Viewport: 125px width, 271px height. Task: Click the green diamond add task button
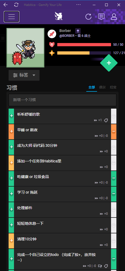tap(109, 63)
